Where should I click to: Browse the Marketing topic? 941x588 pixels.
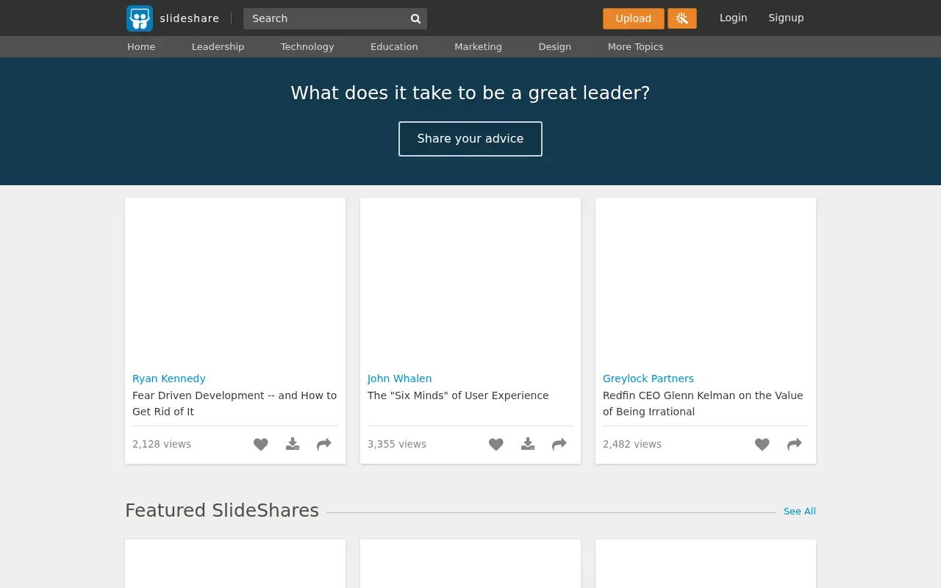[478, 46]
